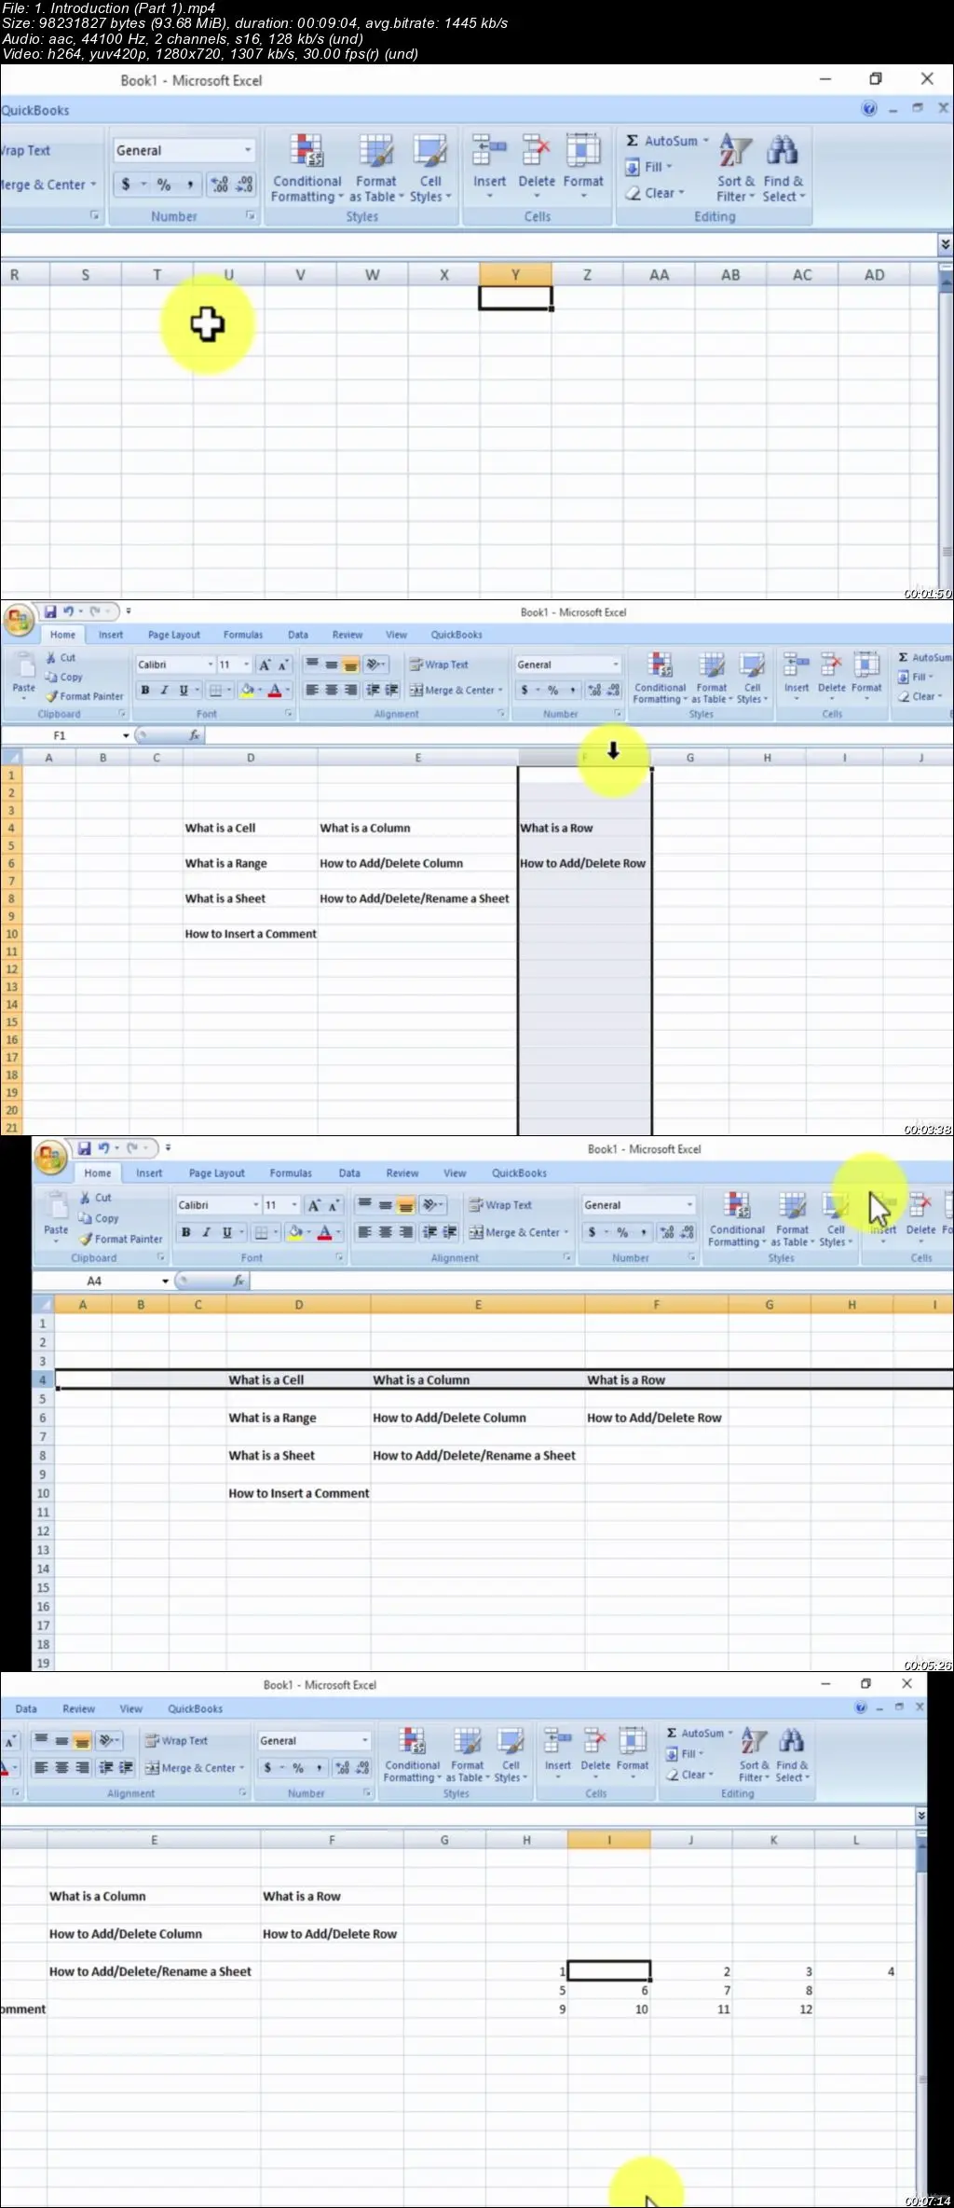Toggle Bold in the 00:05:26 frame
954x2208 pixels.
[x=185, y=1232]
